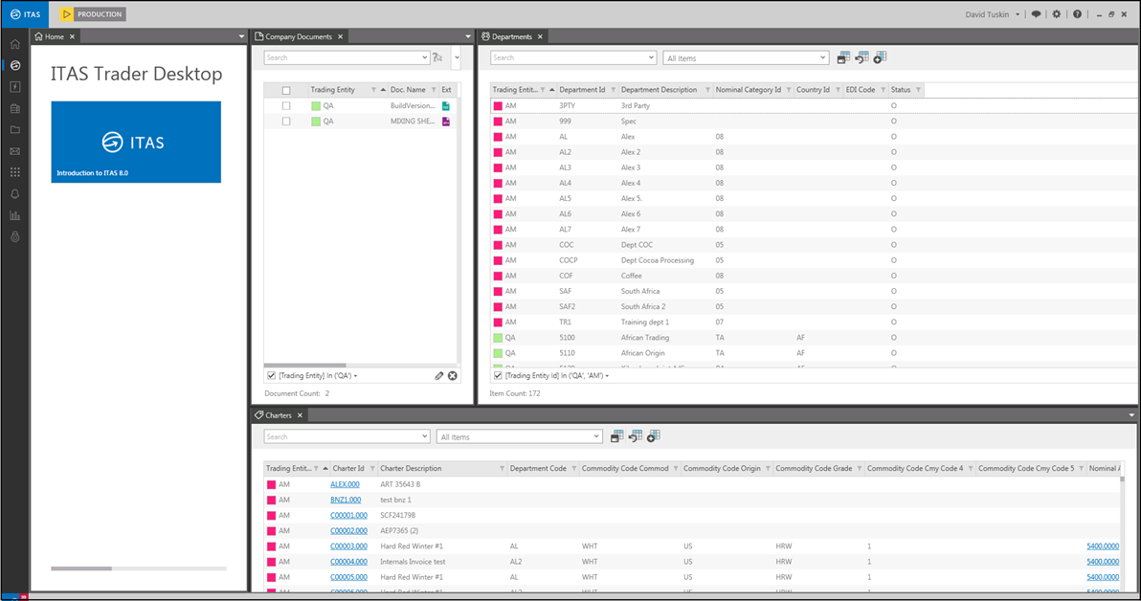The image size is (1141, 601).
Task: Open the Introduction to ITAS 8.0 tile
Action: tap(136, 142)
